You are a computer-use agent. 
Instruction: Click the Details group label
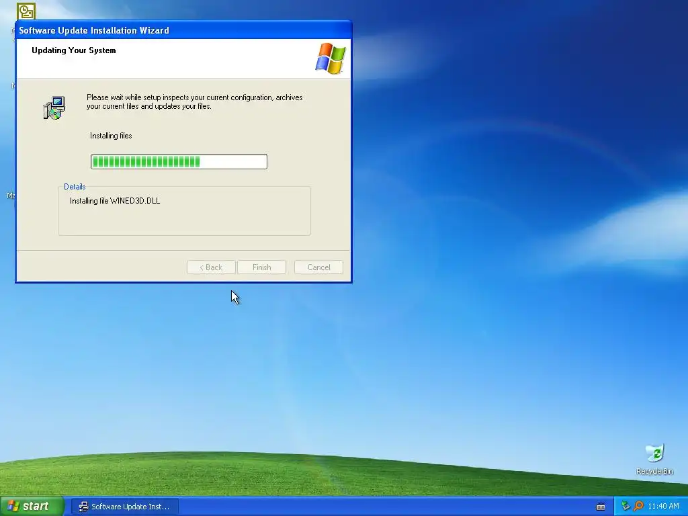[x=75, y=187]
